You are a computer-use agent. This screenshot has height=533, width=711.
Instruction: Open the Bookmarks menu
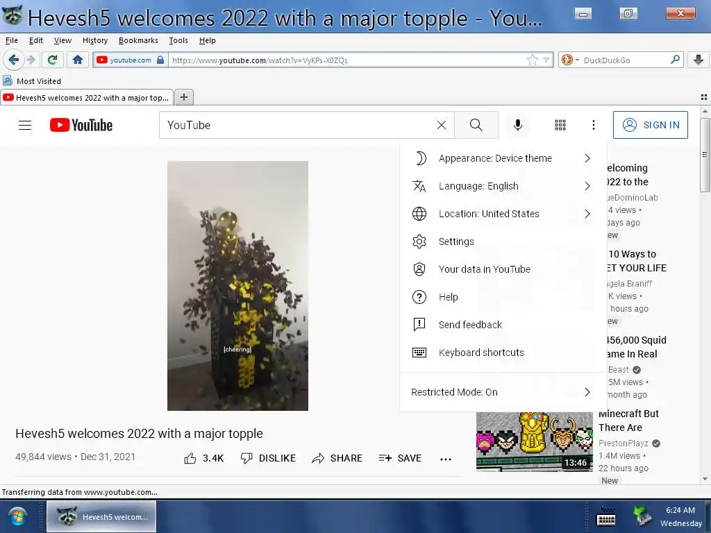tap(138, 40)
